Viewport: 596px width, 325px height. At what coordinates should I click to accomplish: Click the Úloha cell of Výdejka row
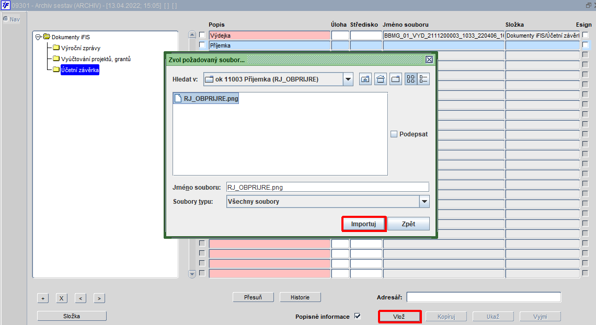[x=340, y=36]
